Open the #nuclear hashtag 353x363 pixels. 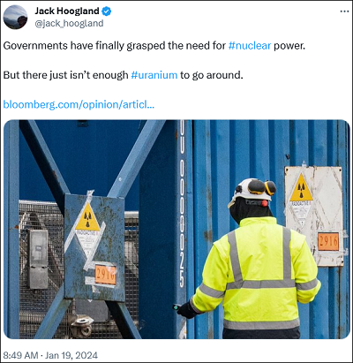[250, 46]
